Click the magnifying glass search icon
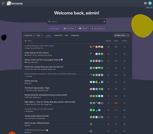The width and height of the screenshot is (153, 134). coord(50,21)
